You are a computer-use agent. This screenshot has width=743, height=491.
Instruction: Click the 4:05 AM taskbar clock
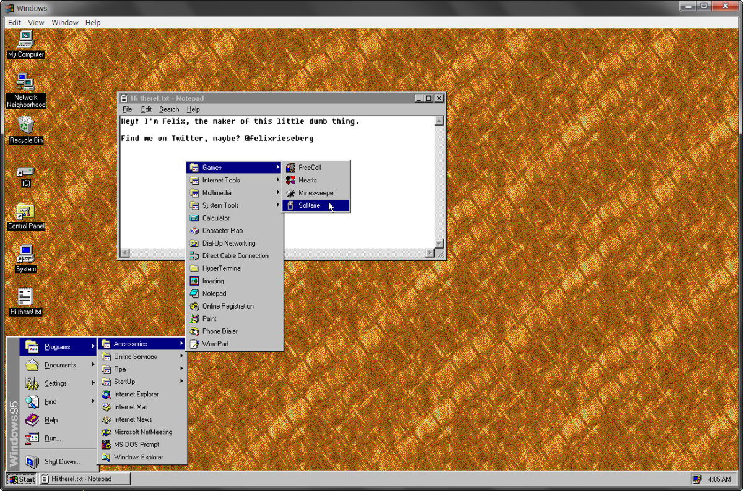tap(719, 479)
